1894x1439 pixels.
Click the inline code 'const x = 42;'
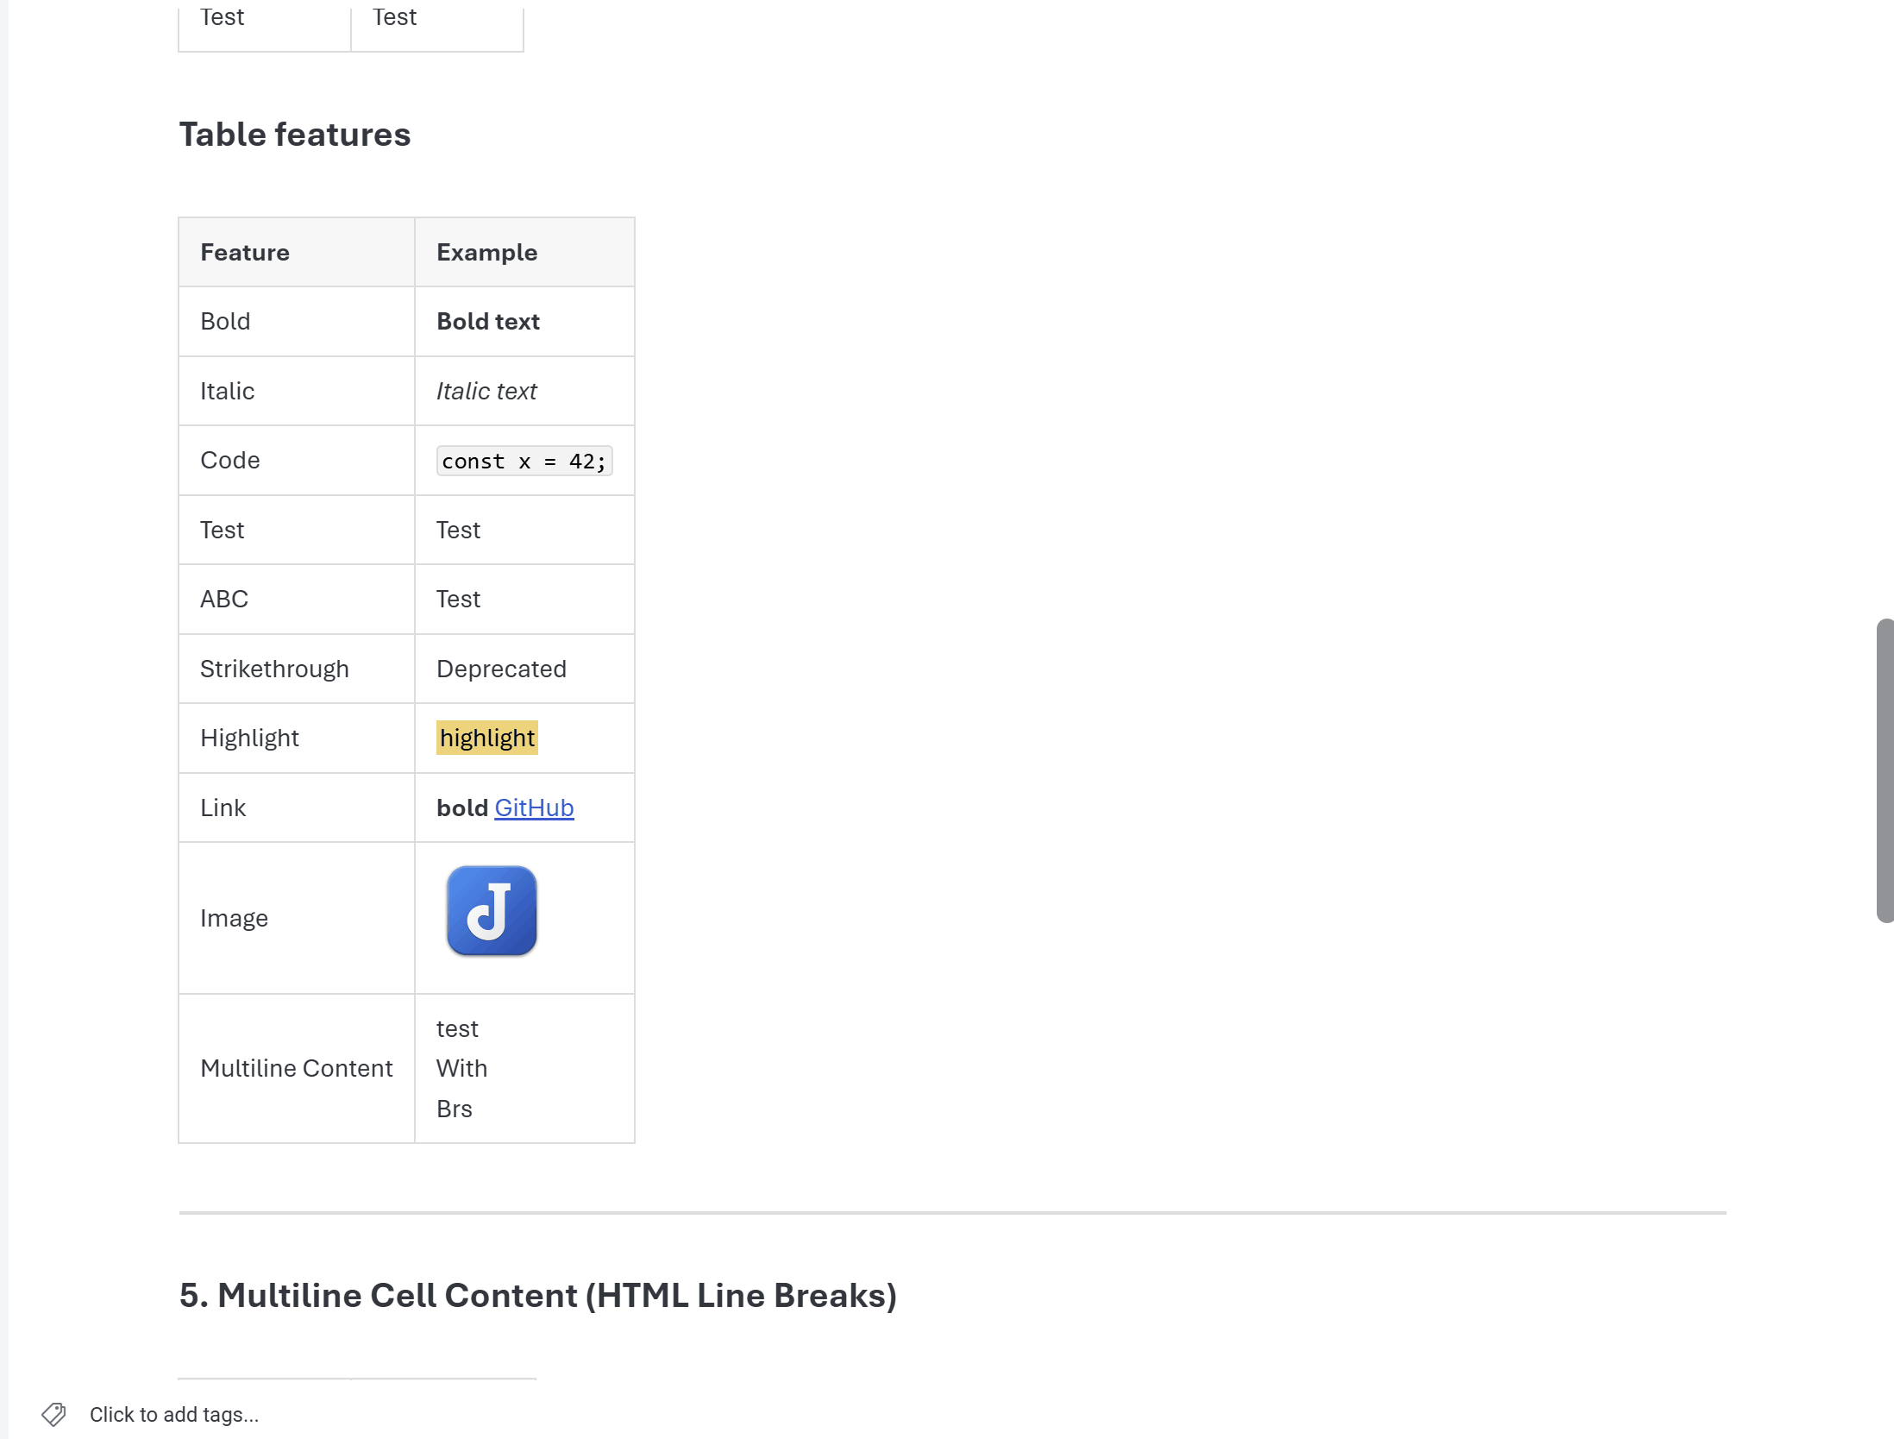point(524,461)
